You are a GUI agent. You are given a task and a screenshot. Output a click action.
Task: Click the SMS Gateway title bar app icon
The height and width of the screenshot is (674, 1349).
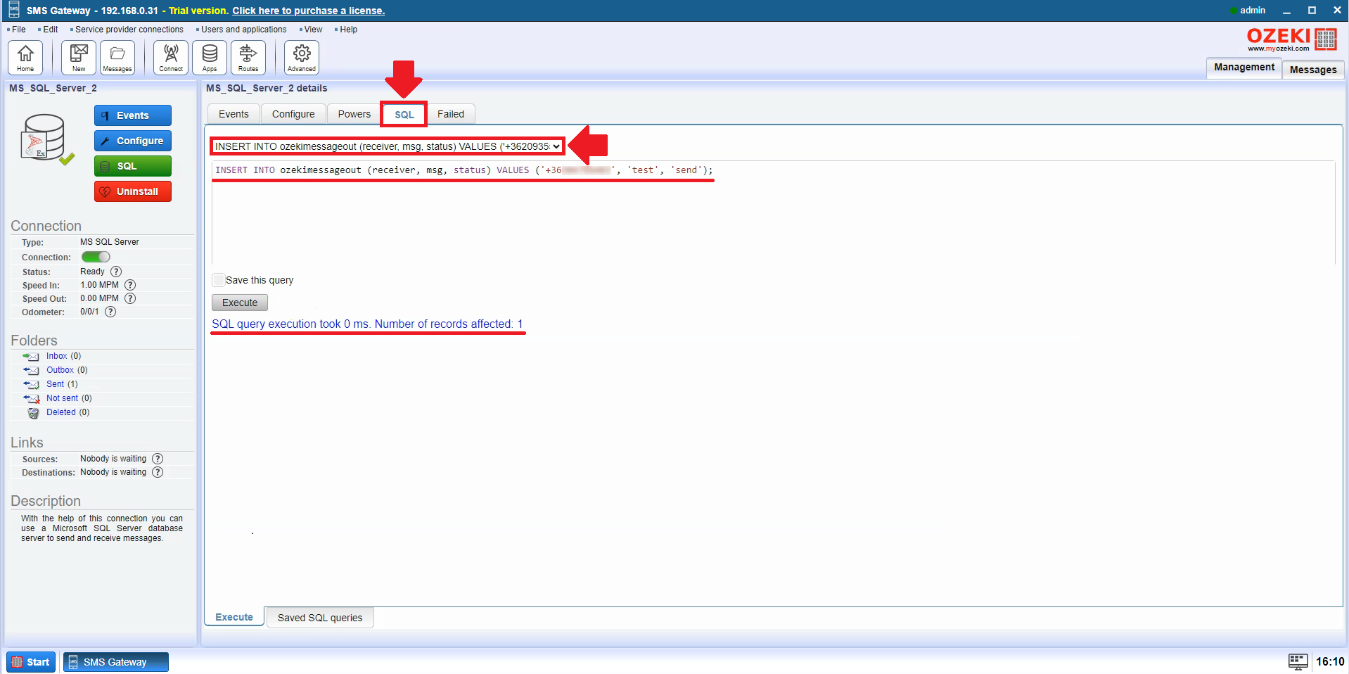[x=13, y=10]
